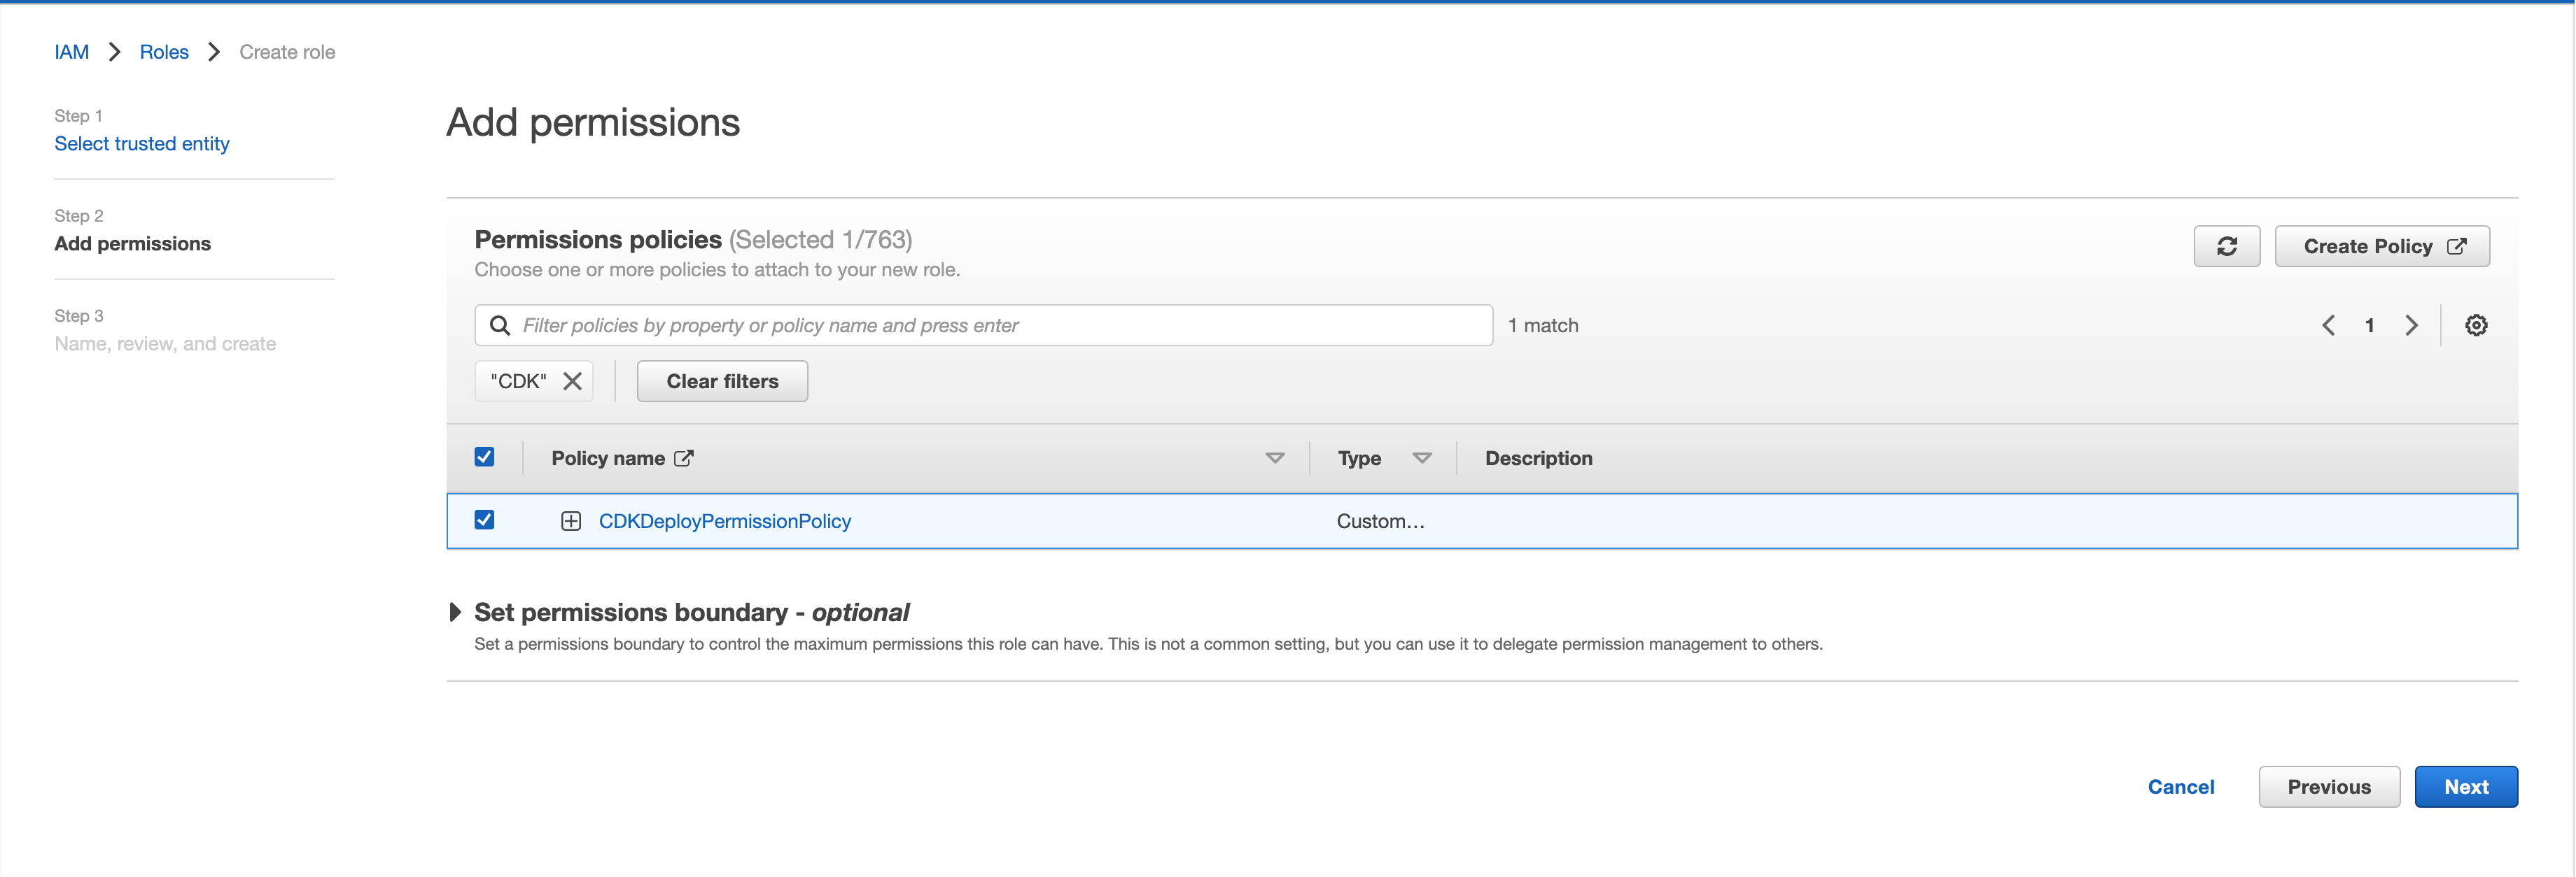Open table preferences gear icon
2576x877 pixels.
2475,326
